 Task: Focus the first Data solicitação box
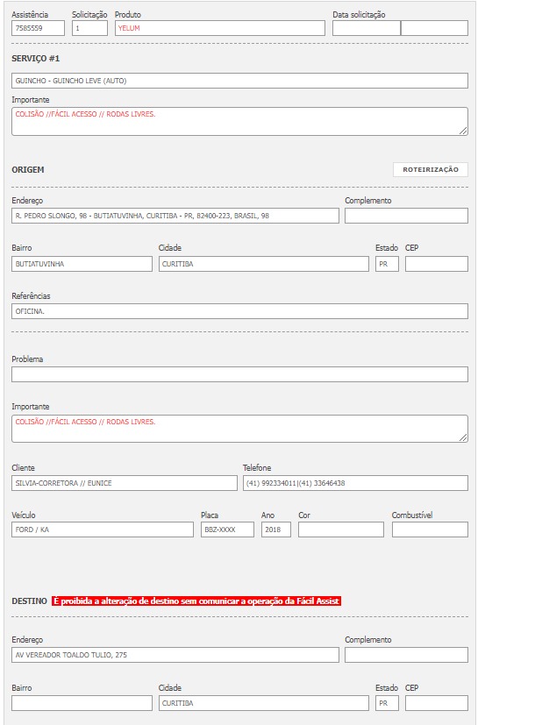[x=366, y=28]
